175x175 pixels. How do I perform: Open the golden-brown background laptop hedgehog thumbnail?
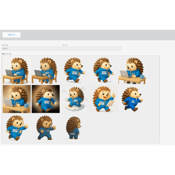(17, 99)
